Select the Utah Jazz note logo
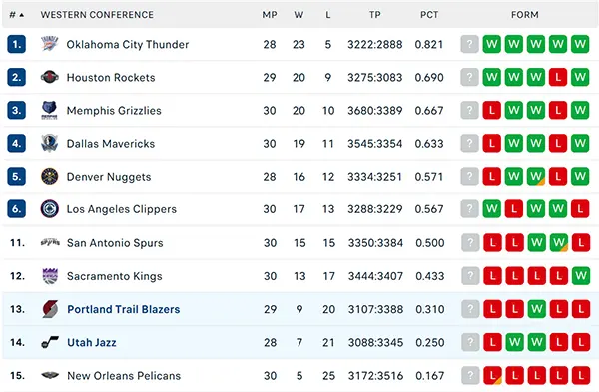The width and height of the screenshot is (599, 392). (50, 342)
